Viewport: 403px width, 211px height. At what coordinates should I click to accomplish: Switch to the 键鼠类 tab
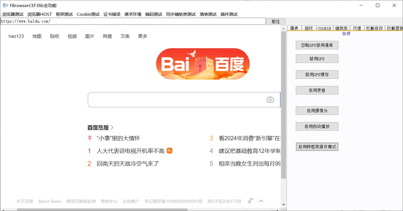[341, 28]
